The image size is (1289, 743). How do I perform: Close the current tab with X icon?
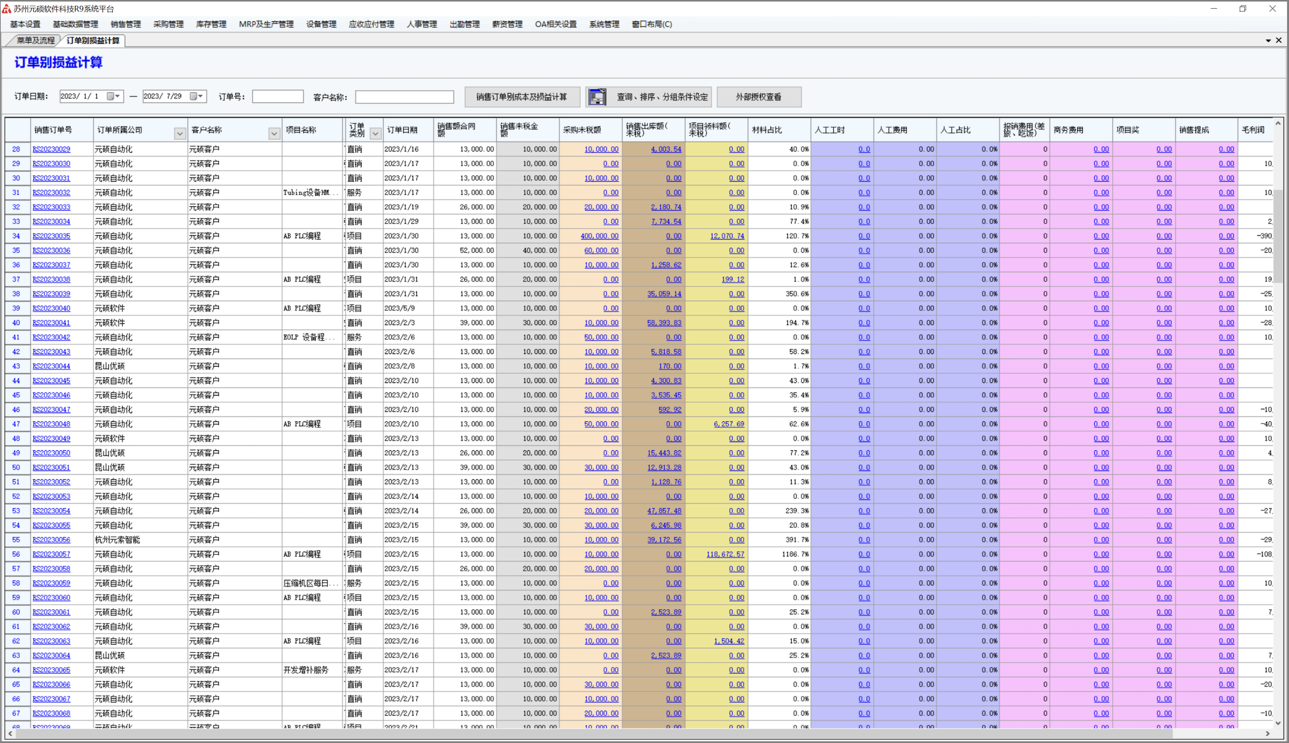click(x=1279, y=40)
